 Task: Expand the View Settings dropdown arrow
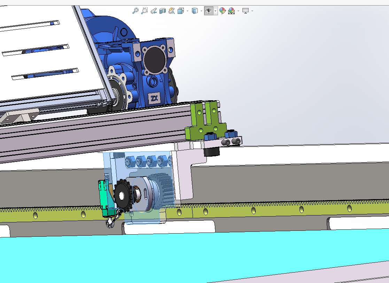(x=252, y=11)
